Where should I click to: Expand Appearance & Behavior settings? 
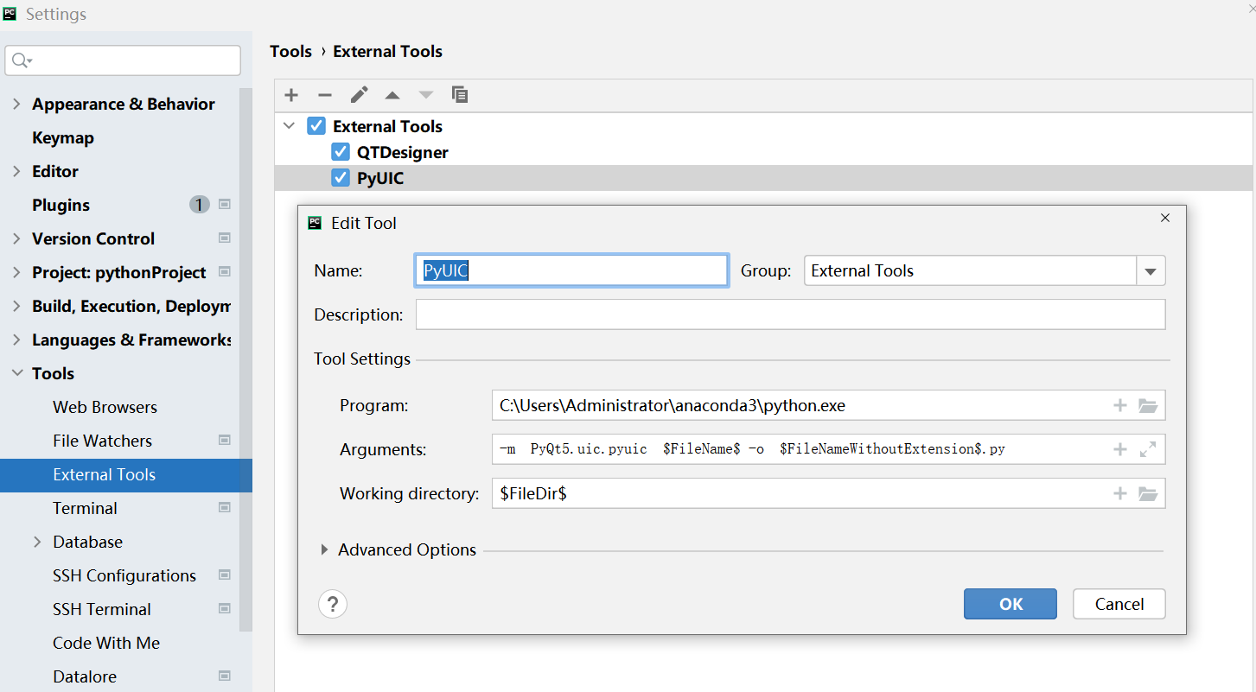pyautogui.click(x=16, y=104)
